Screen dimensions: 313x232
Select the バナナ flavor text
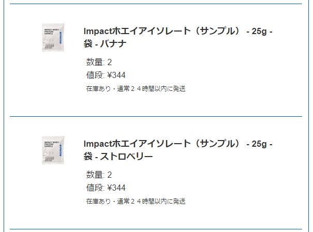coord(113,43)
